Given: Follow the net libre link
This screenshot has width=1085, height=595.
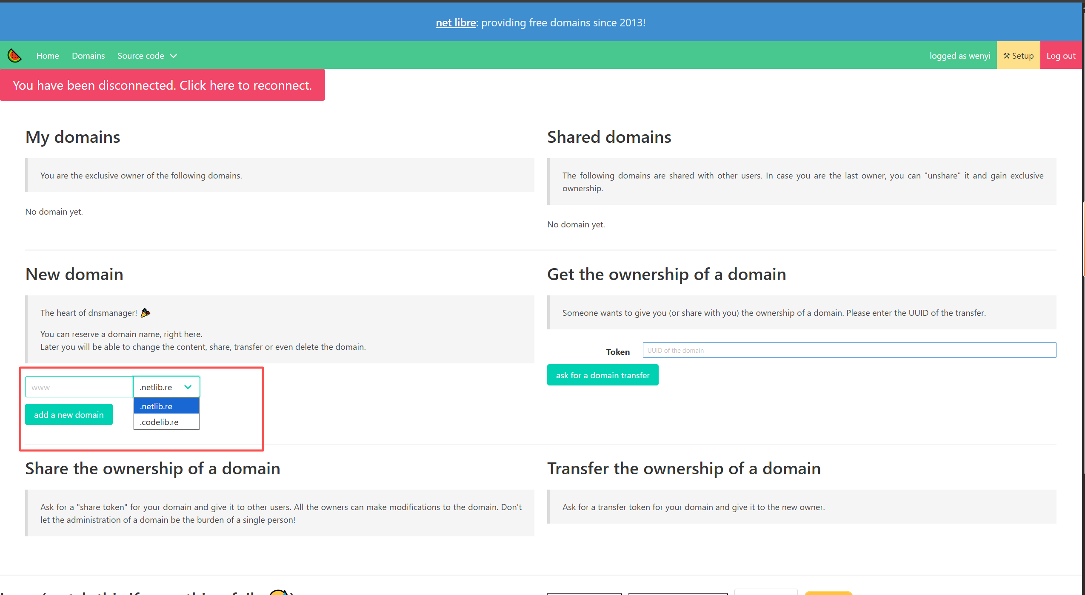Looking at the screenshot, I should (456, 23).
